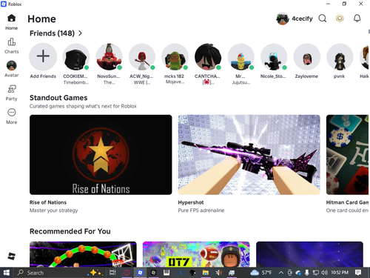Open the weather 57°F widget
370x278 pixels.
pos(261,273)
